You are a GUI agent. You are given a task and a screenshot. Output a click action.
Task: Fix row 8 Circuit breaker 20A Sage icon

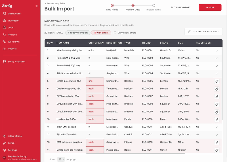pos(217,104)
